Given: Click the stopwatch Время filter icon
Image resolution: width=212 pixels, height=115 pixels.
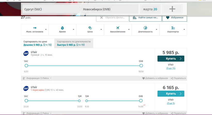Looking at the screenshot, I should click(62, 28).
